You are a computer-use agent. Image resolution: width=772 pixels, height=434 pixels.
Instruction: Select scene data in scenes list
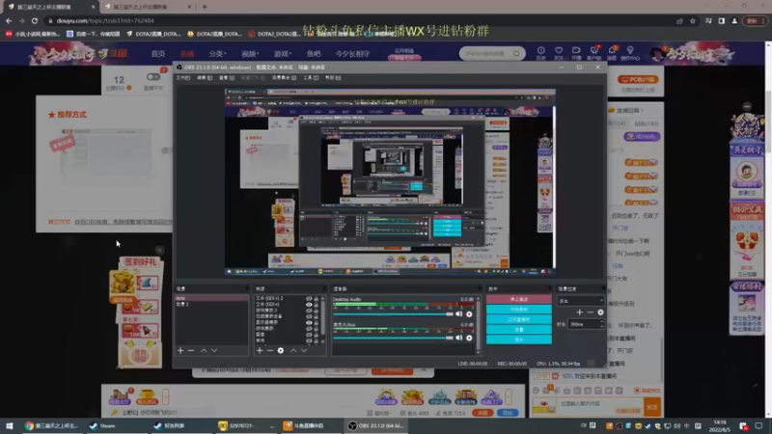[x=211, y=298]
